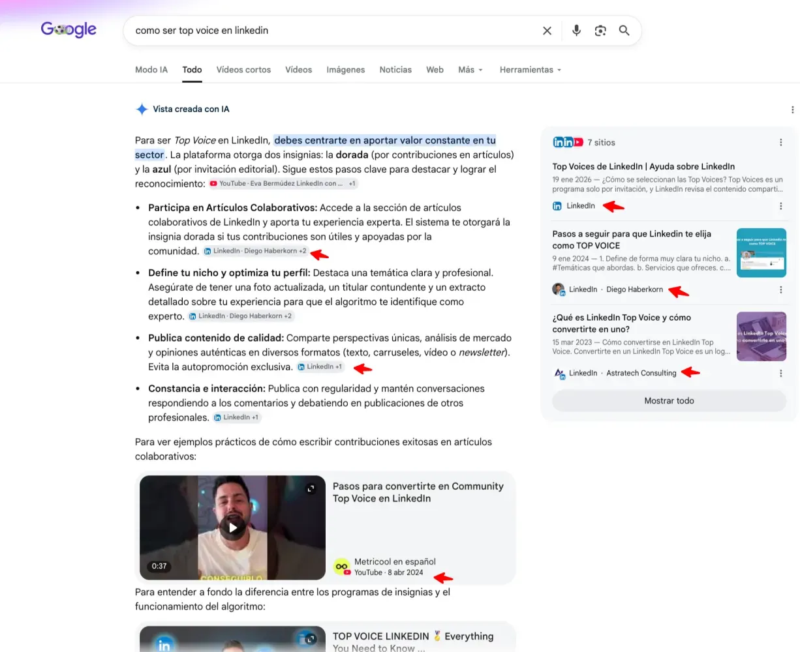Open LinkedIn +1 chip after profesionales
Viewport: 800px width, 652px height.
click(236, 417)
